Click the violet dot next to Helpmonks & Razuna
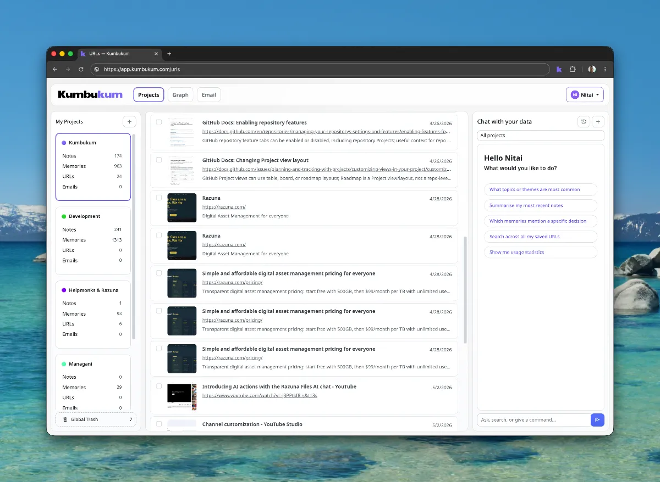 pos(64,290)
